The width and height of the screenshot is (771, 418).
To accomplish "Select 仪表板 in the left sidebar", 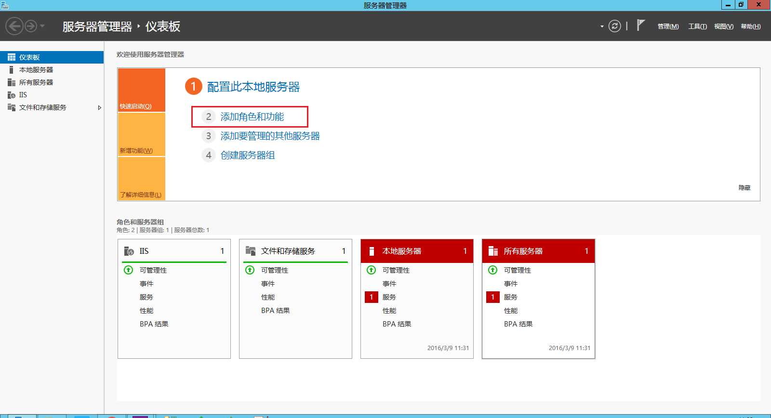I will (x=52, y=57).
